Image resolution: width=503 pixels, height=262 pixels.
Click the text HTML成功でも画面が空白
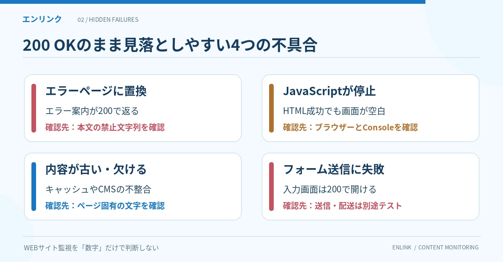click(x=334, y=111)
